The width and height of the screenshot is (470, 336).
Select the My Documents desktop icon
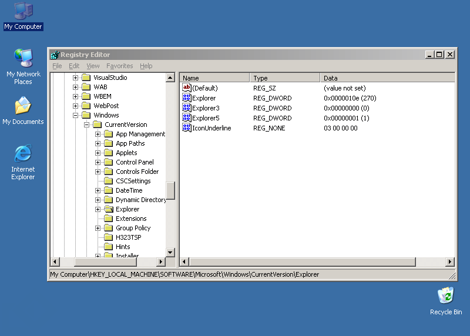coord(23,110)
